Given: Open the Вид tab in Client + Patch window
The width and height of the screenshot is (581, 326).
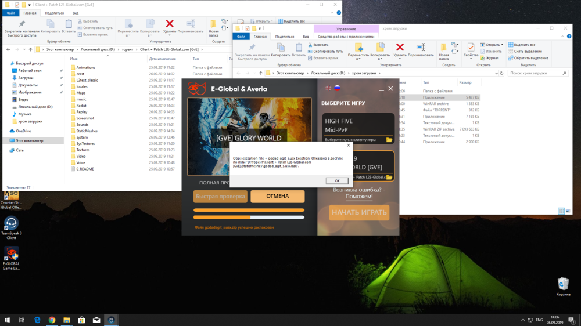Looking at the screenshot, I should (76, 12).
